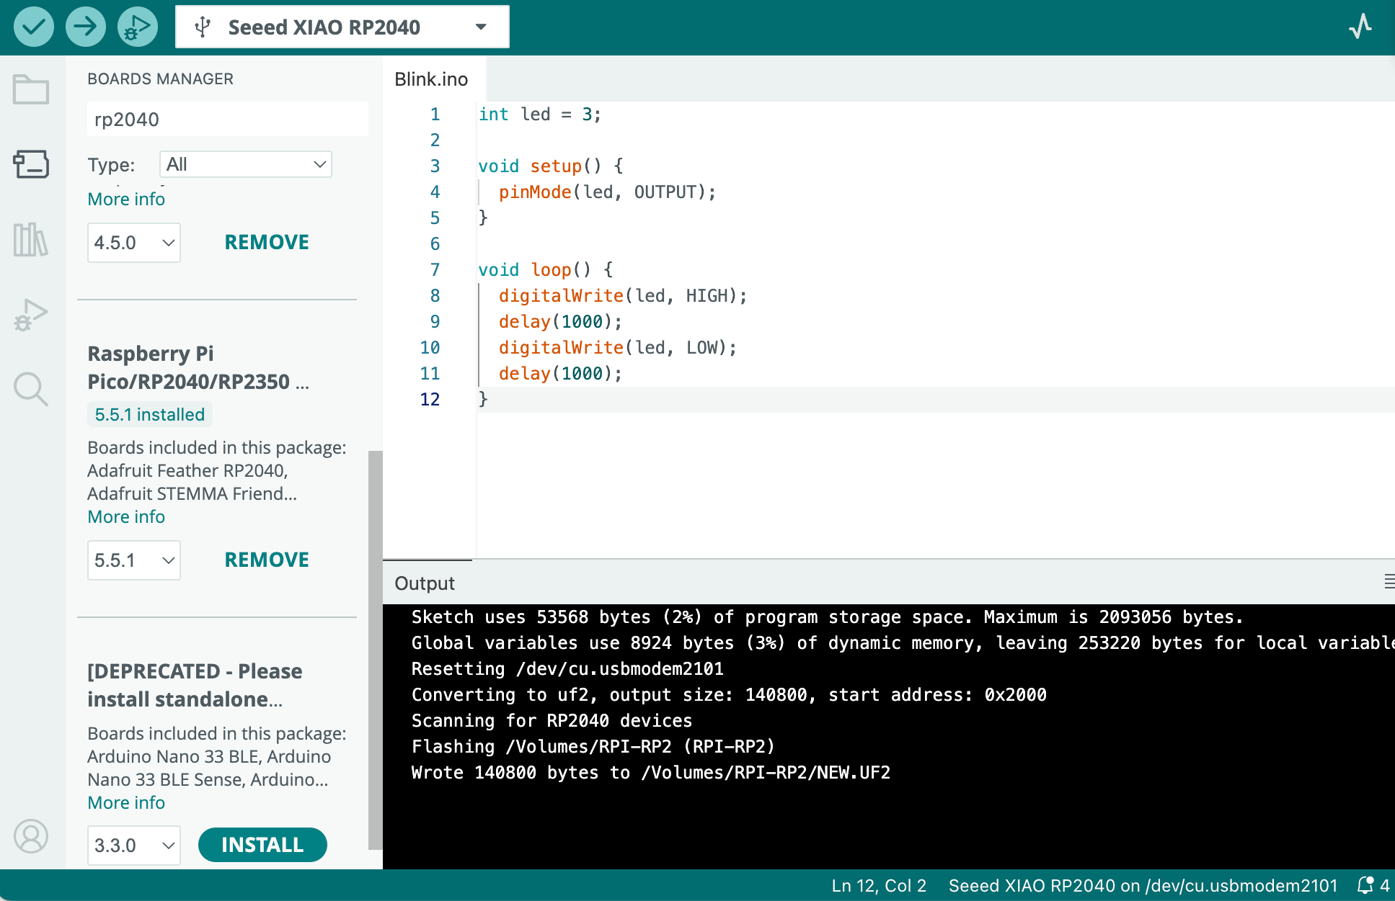This screenshot has height=901, width=1395.
Task: Click the Upload arrow button
Action: tap(85, 27)
